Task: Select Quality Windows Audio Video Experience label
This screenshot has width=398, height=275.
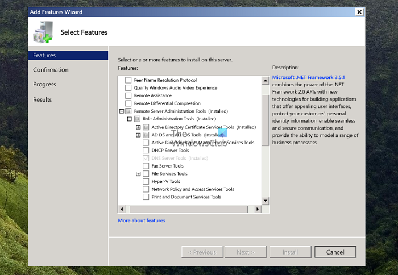Action: click(x=176, y=88)
